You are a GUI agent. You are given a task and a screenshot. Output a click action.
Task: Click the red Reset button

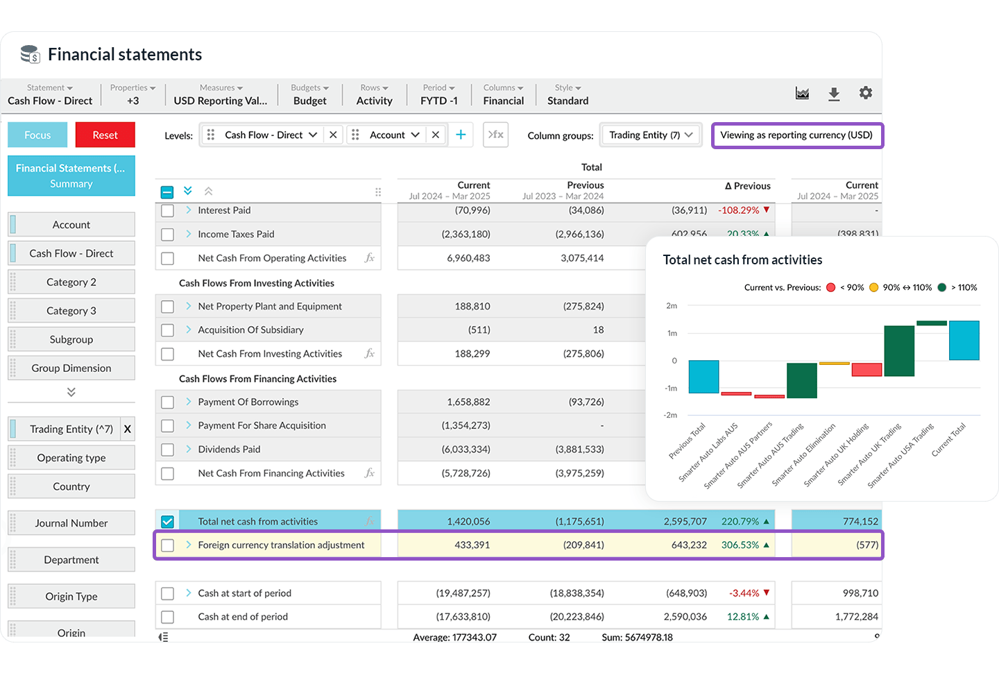(105, 135)
